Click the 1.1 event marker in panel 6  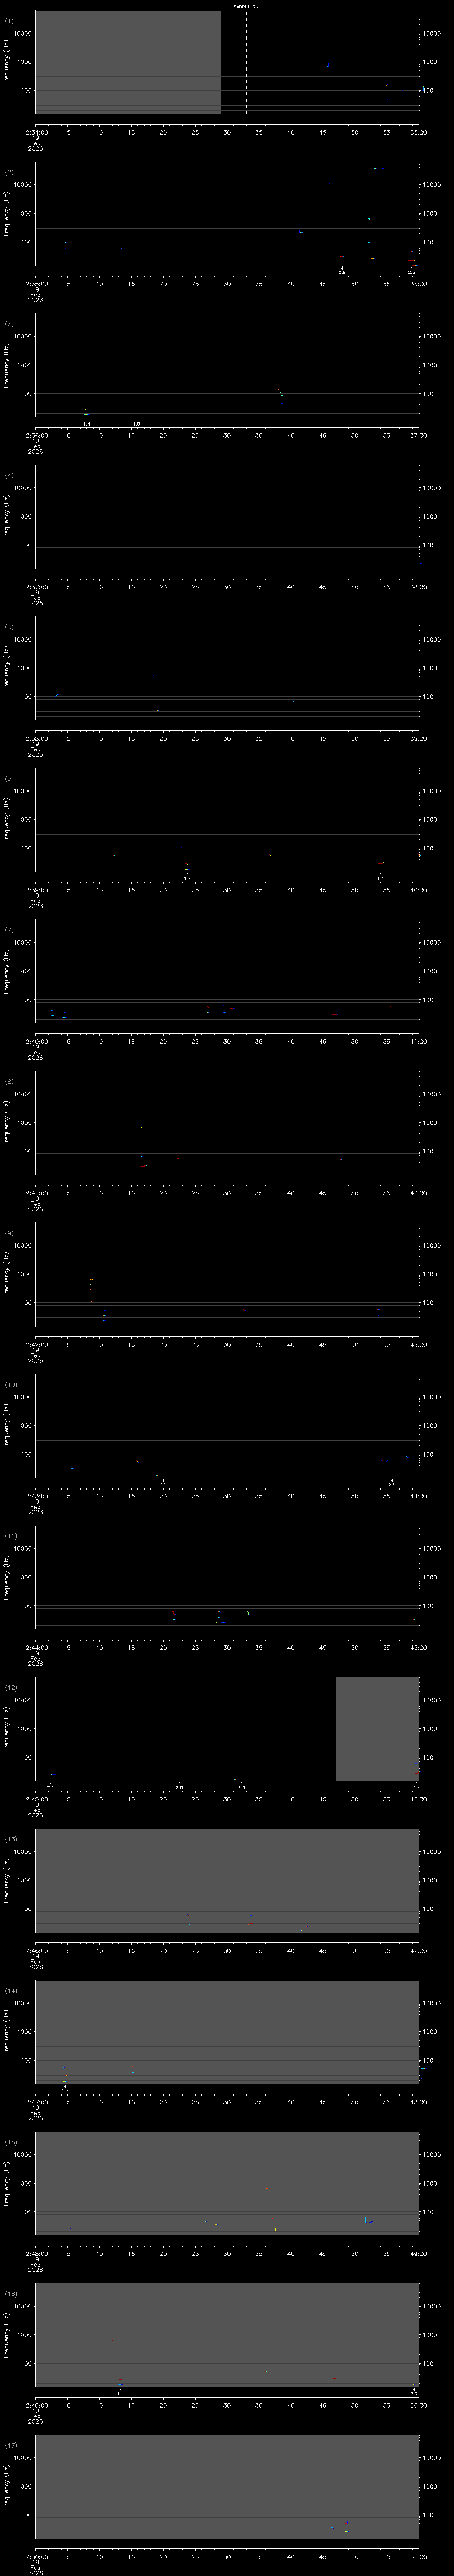(380, 877)
